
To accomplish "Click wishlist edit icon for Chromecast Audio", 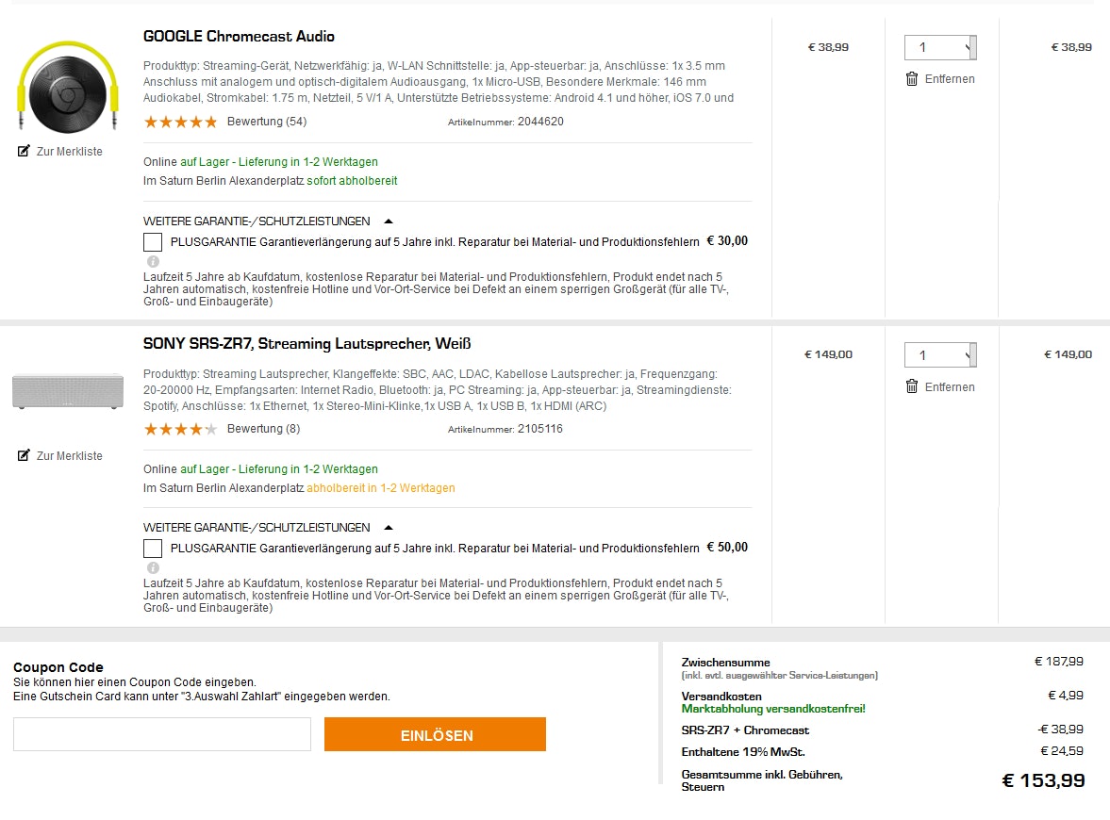I will click(x=25, y=151).
